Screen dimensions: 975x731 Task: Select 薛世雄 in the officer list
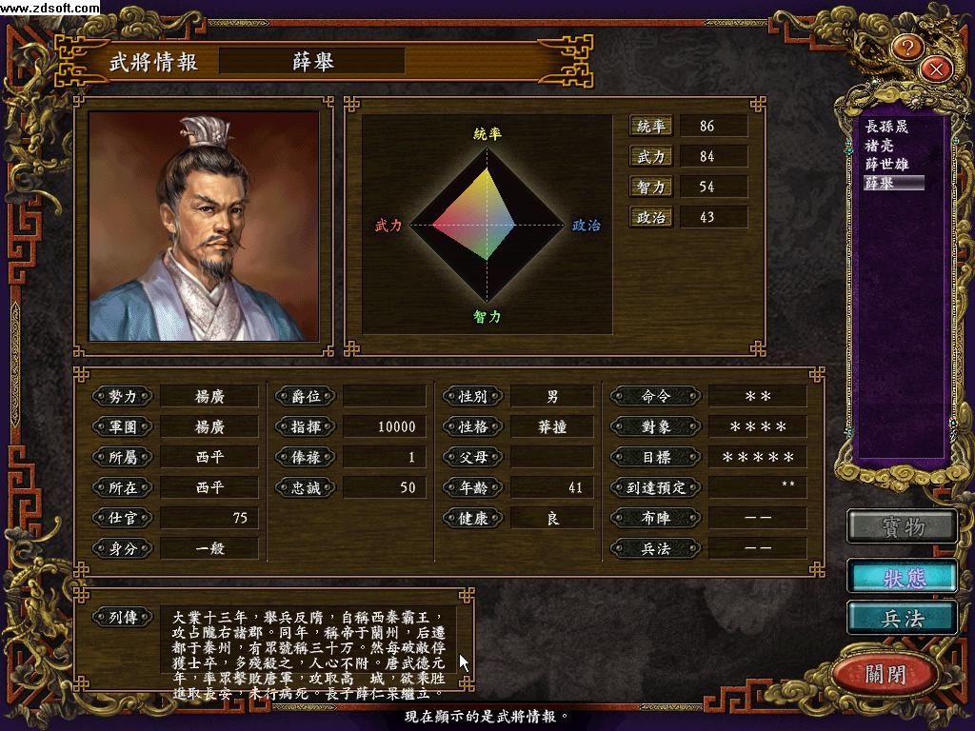886,164
